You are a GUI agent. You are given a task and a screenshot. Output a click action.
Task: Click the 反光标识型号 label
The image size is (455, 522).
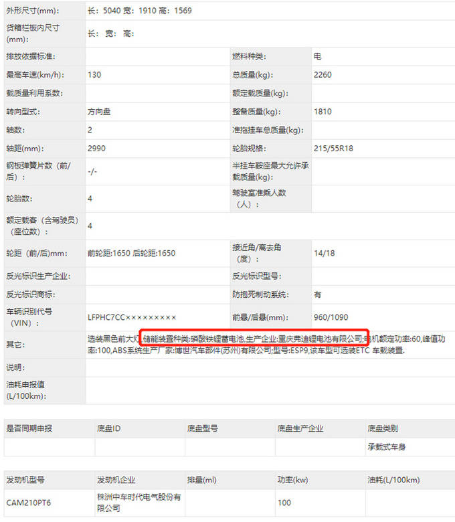[257, 276]
